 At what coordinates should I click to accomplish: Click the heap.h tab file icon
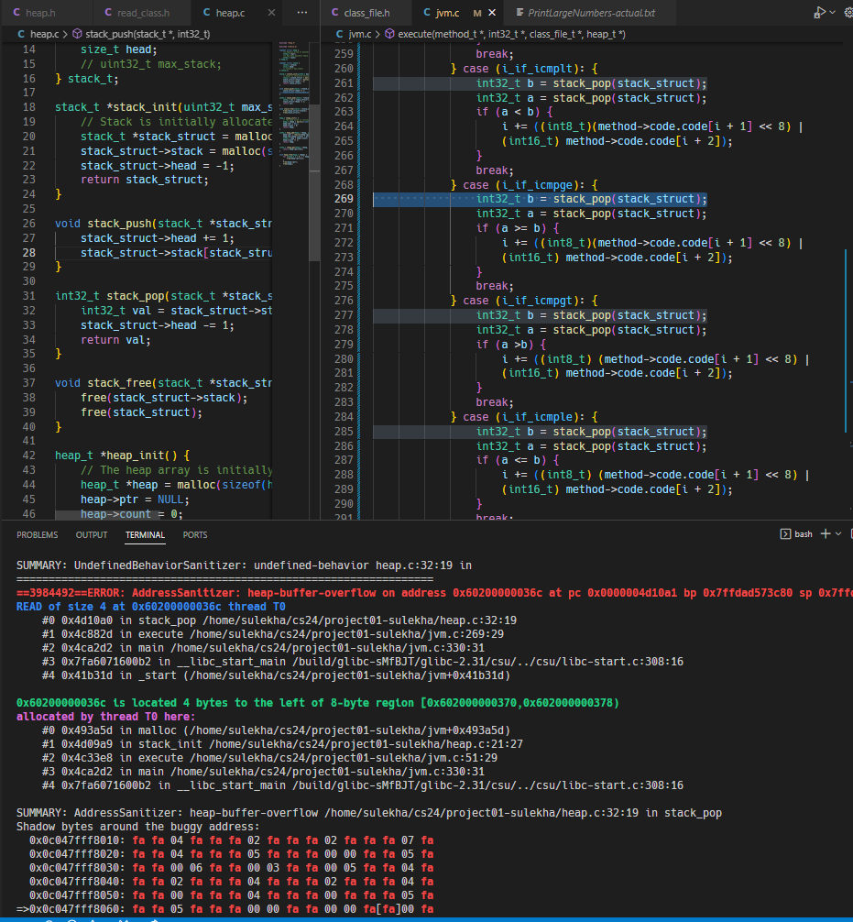pos(16,13)
